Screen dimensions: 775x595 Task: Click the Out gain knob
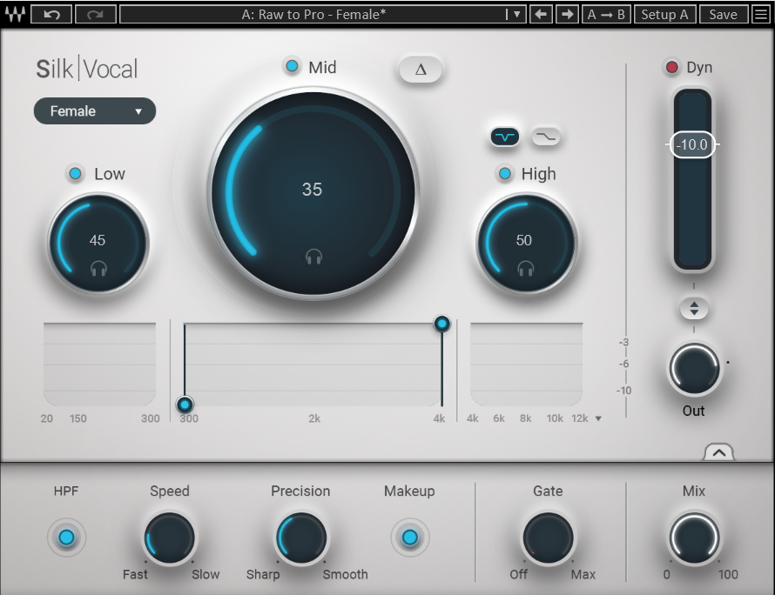point(694,369)
